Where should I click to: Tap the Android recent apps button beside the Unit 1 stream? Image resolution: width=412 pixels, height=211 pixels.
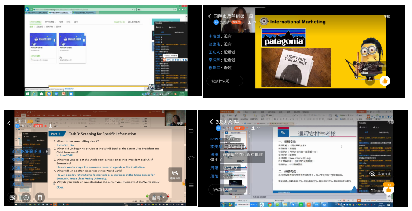click(x=191, y=131)
